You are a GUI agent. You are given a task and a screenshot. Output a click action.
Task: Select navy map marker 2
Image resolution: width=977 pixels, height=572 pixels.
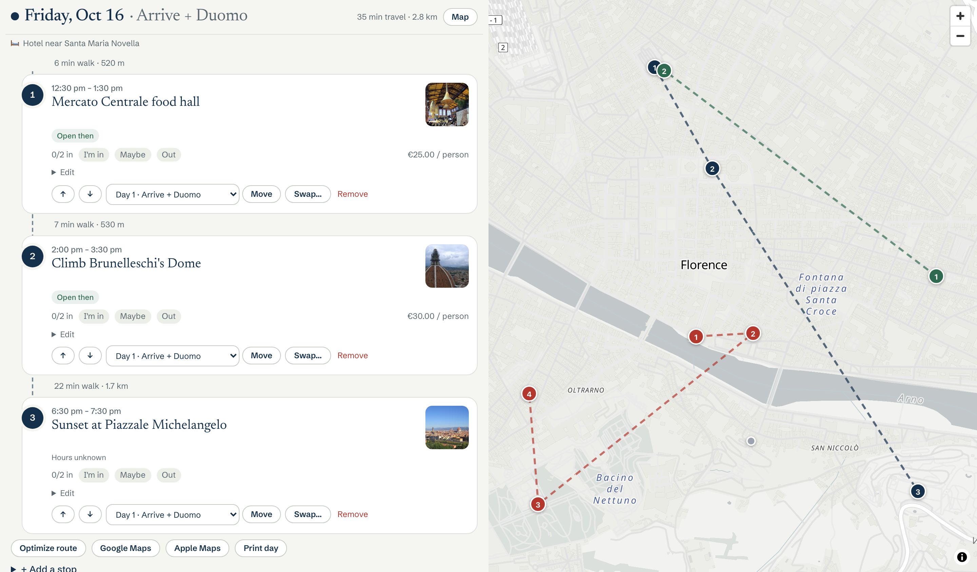click(712, 169)
